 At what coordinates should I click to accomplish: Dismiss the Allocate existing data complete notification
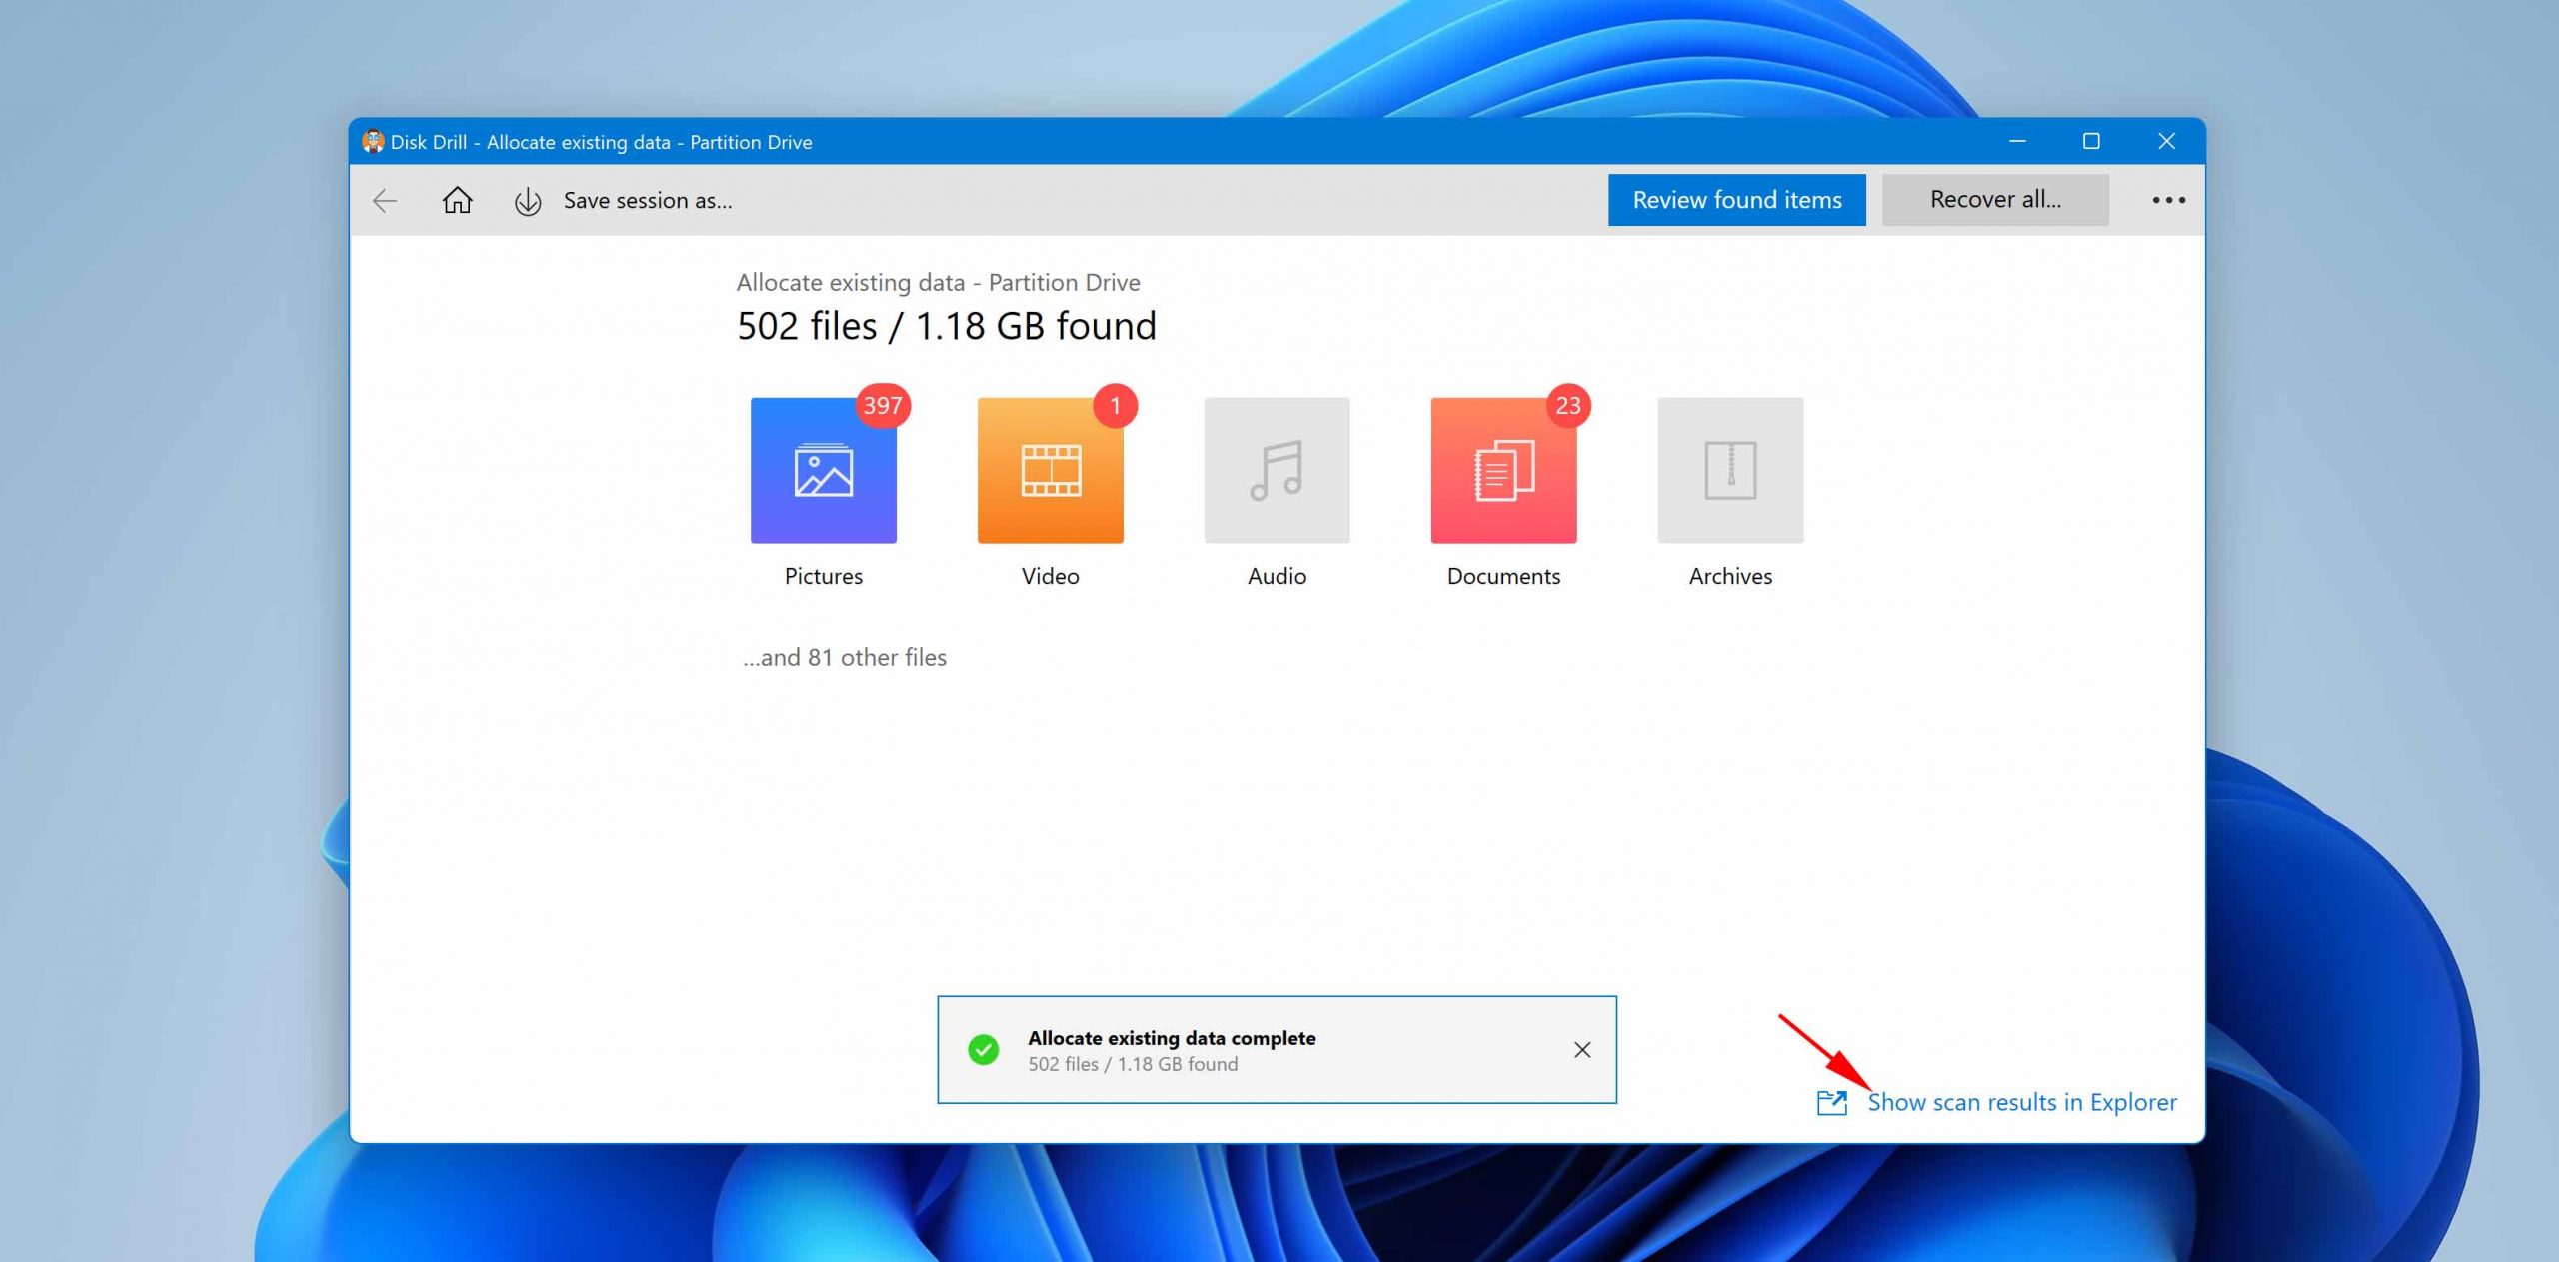[1582, 1050]
